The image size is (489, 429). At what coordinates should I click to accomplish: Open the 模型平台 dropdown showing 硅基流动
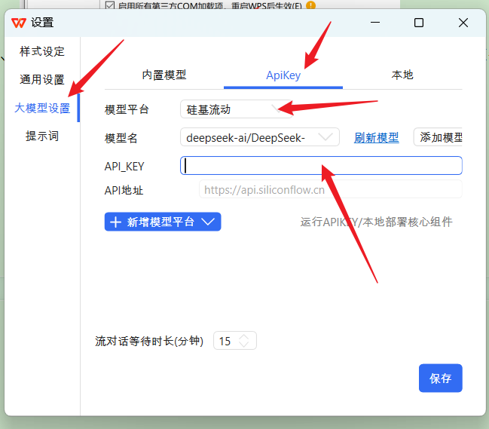pyautogui.click(x=237, y=109)
